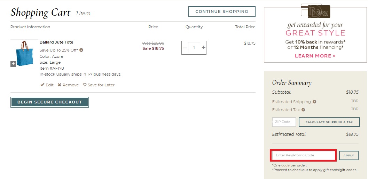Screen dimensions: 368x179
Task: Click Calculate Shipping & Tax button
Action: 329,122
